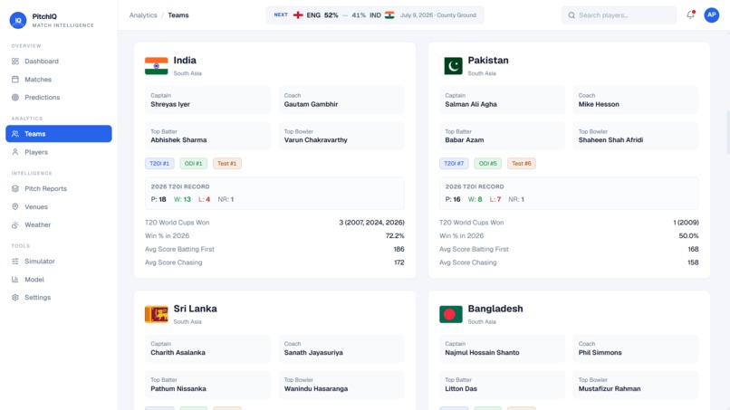
Task: Click captain Najmul Hossain Shanto
Action: click(x=482, y=353)
